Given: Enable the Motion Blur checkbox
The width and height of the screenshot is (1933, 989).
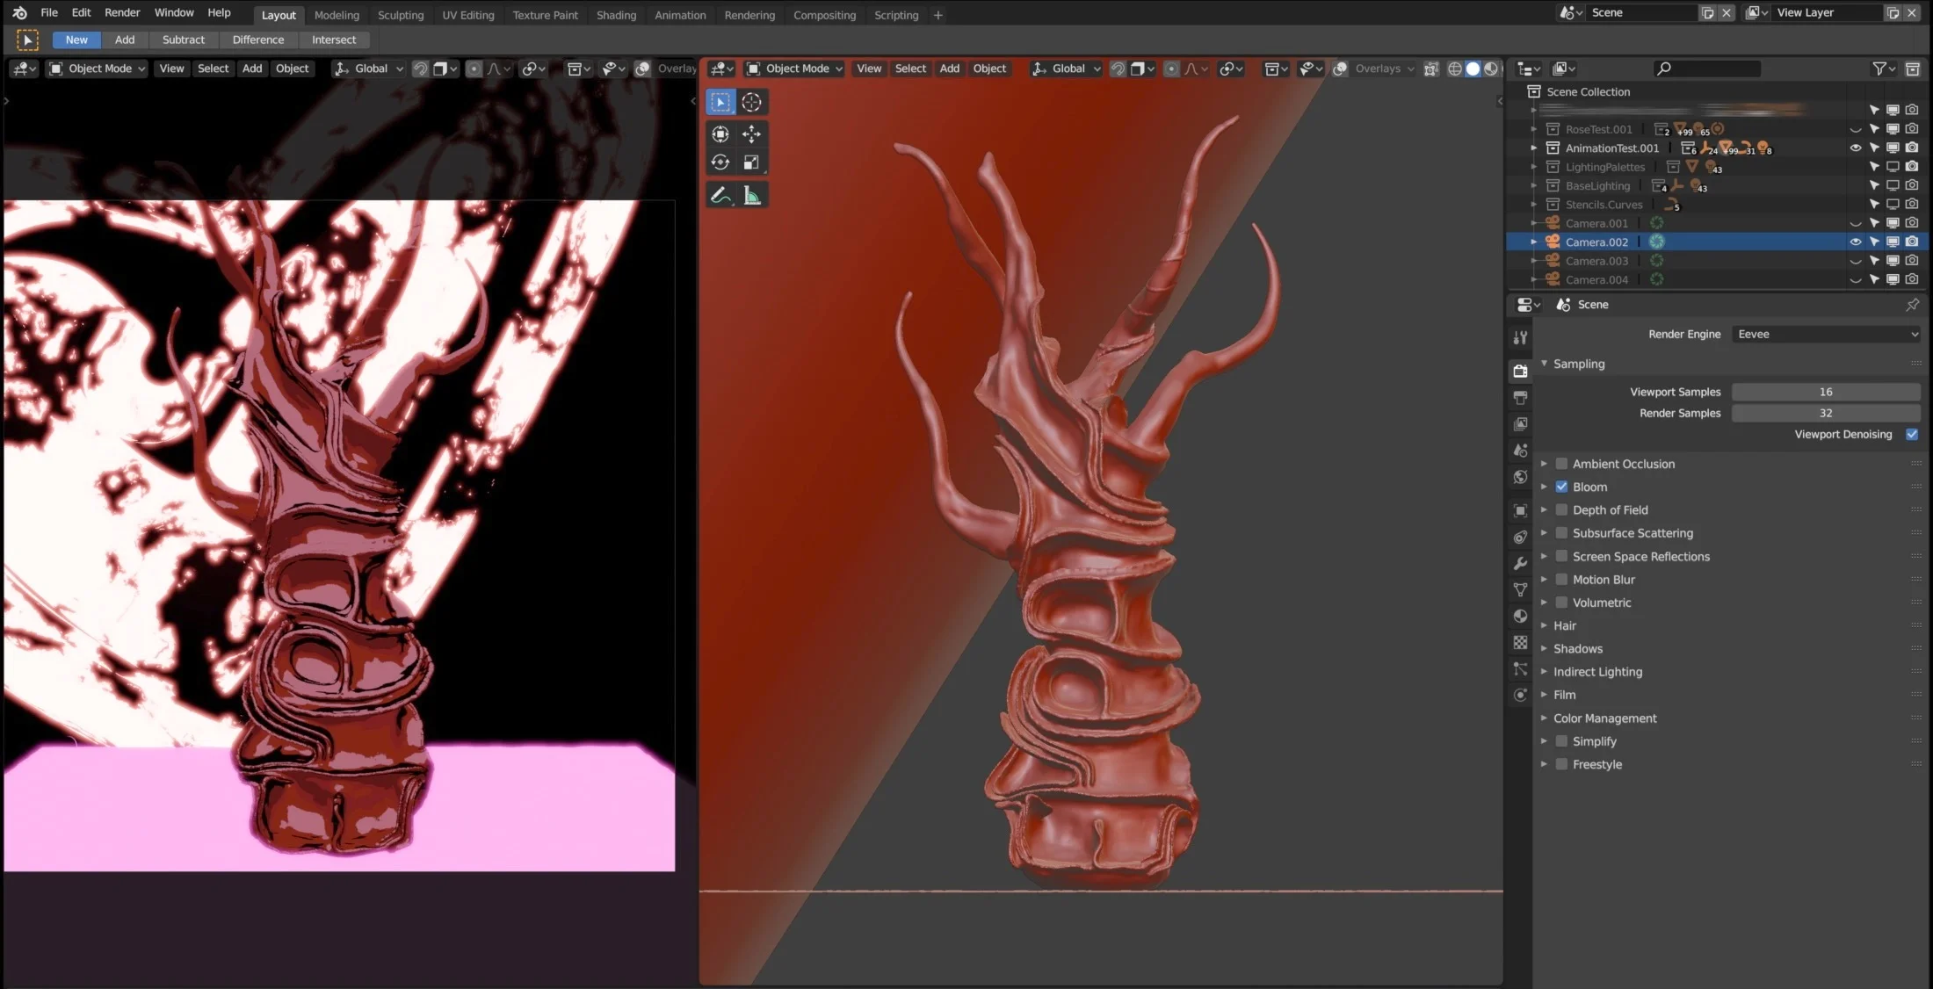Looking at the screenshot, I should coord(1561,580).
